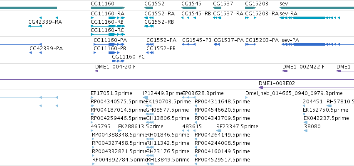
Task: Click EST RP004340575.5prime
Action: (92, 106)
